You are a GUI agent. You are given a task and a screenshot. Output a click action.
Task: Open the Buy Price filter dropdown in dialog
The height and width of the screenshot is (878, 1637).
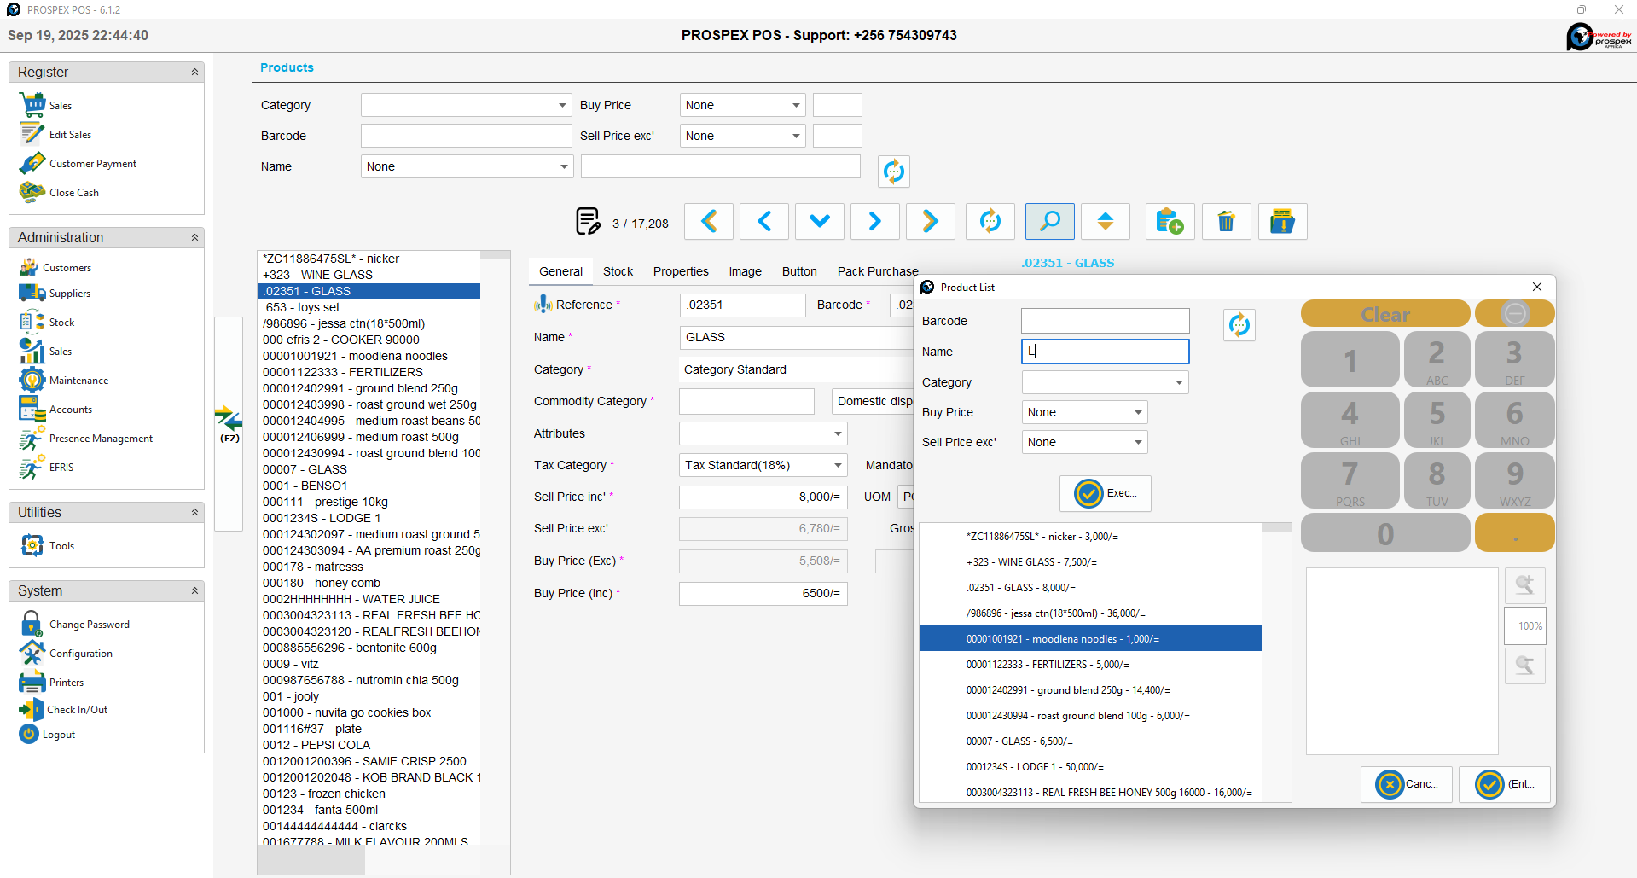(1137, 412)
